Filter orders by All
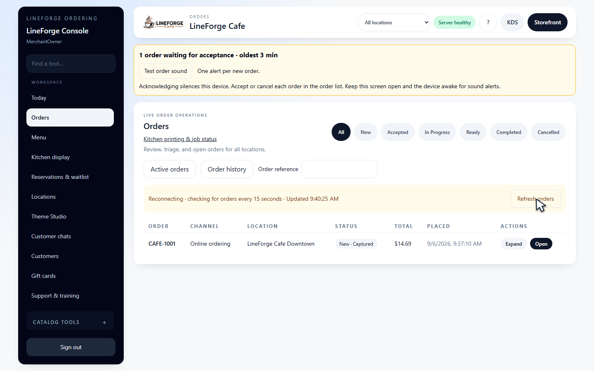Viewport: 594px width, 371px height. [x=341, y=132]
